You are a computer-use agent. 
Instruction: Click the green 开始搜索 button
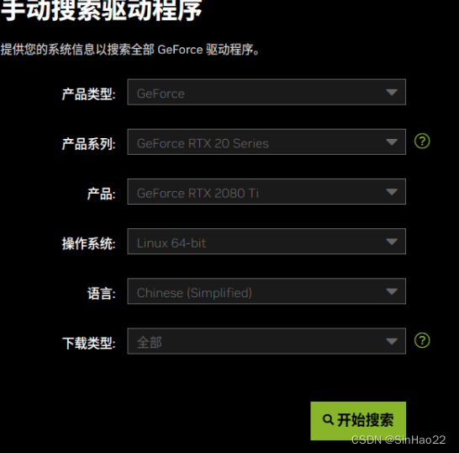point(358,421)
